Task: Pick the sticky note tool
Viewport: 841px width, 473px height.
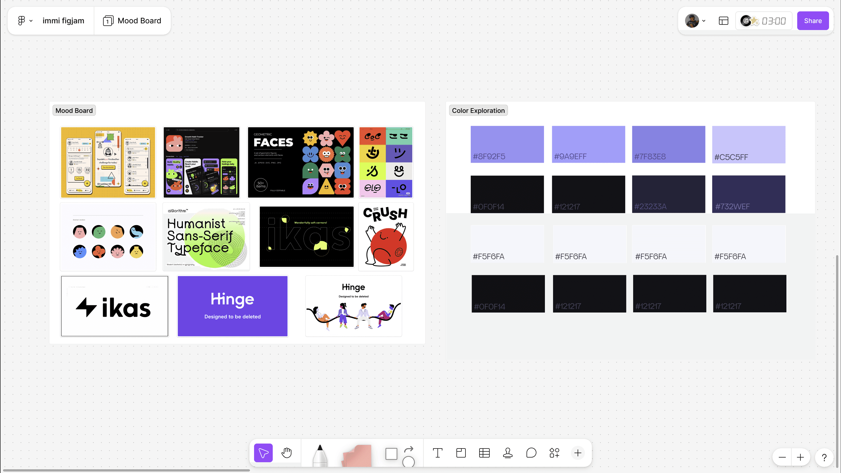Action: pyautogui.click(x=357, y=455)
